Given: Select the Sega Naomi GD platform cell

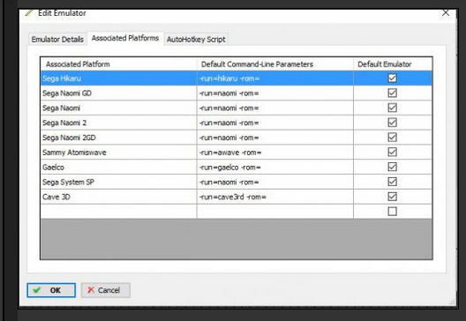Looking at the screenshot, I should click(x=118, y=93).
